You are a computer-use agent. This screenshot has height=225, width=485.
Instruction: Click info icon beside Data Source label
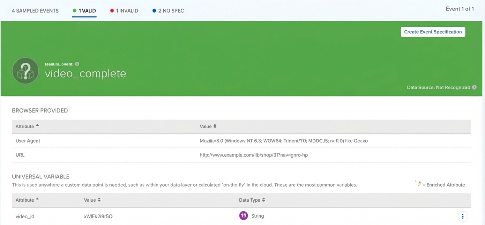474,87
